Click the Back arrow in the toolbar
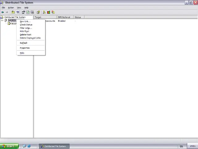198x149 pixels. [x=2, y=12]
